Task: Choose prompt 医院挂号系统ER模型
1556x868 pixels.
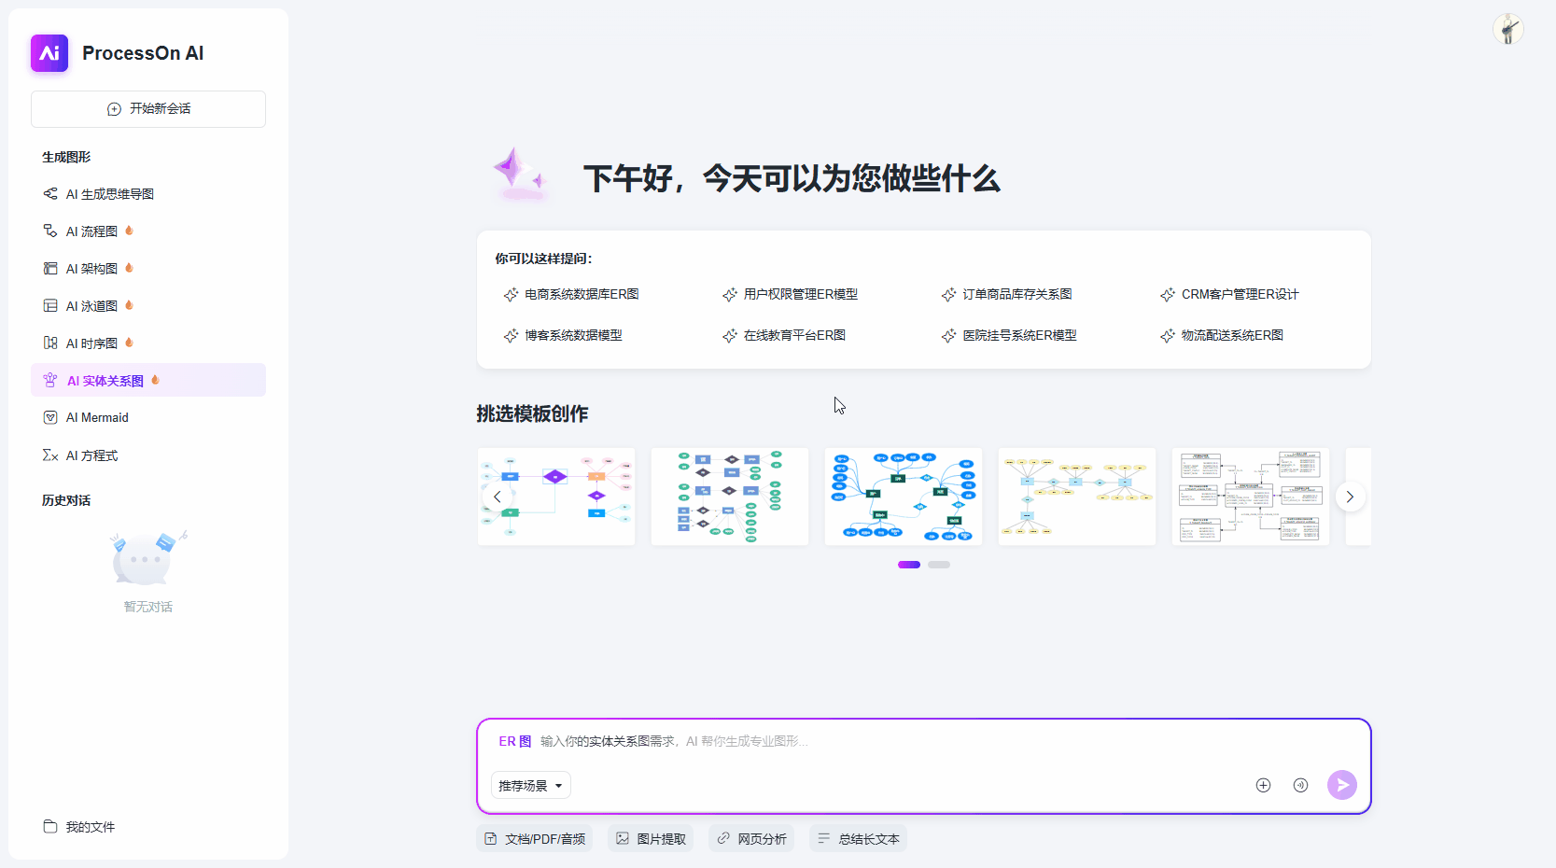Action: [1009, 335]
